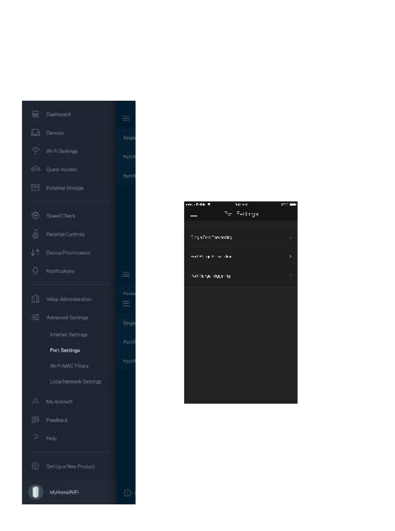Click the External Storage icon
Image resolution: width=395 pixels, height=531 pixels.
(35, 188)
